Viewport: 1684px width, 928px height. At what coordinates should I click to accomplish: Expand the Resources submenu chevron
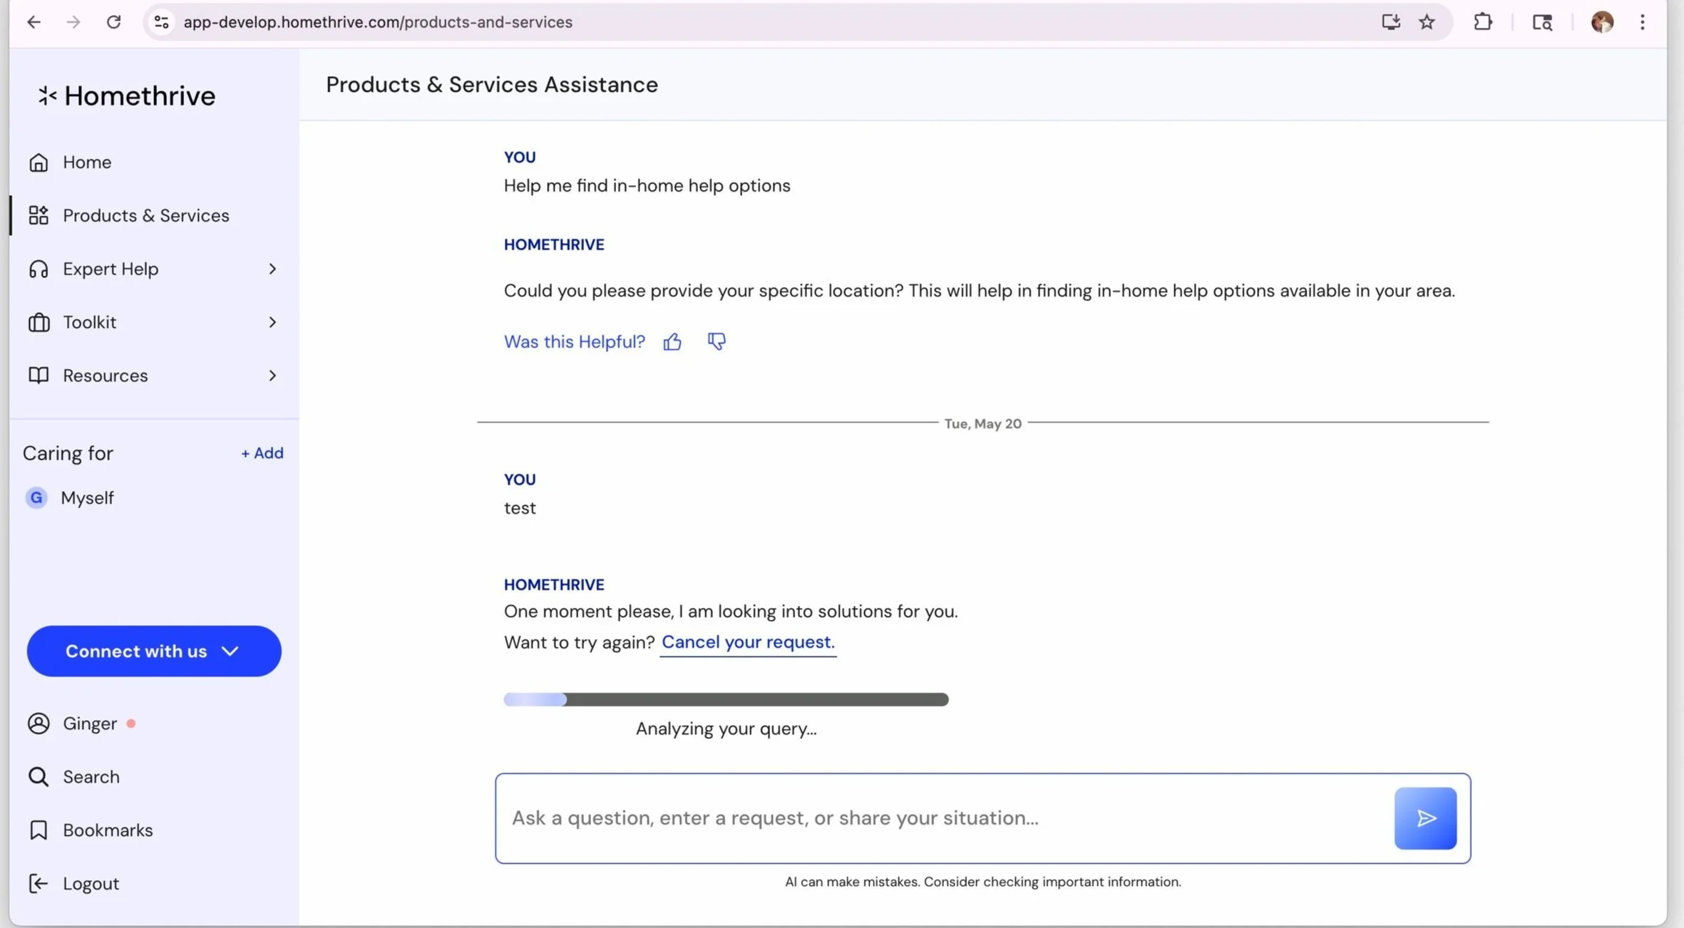272,376
